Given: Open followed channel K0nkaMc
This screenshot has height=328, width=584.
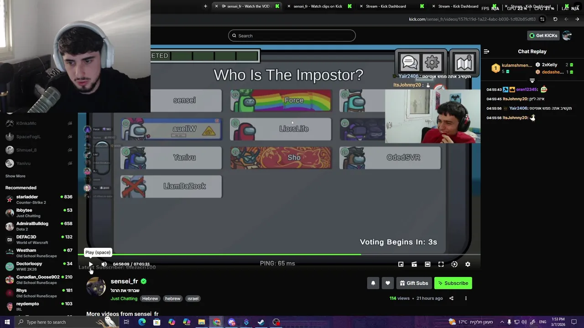Looking at the screenshot, I should pos(39,123).
